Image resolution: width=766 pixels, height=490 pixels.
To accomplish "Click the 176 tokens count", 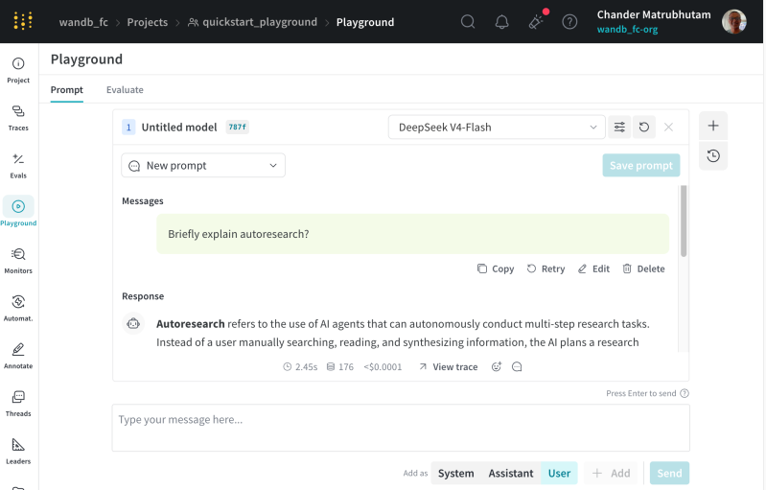I will (x=340, y=367).
